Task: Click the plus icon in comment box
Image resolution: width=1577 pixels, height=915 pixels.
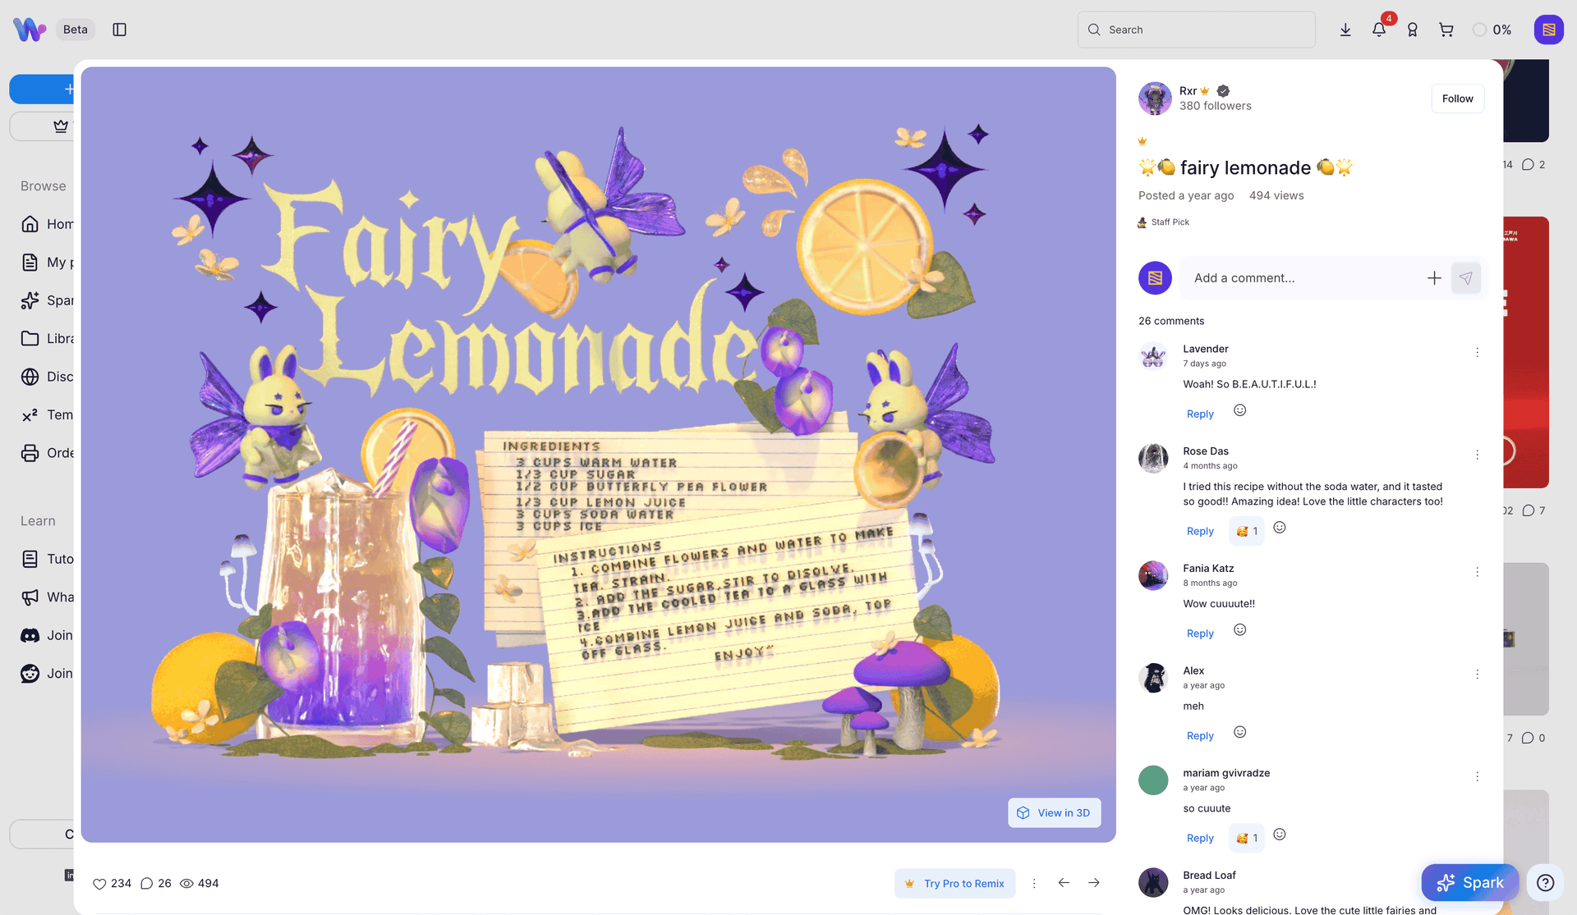Action: point(1434,278)
